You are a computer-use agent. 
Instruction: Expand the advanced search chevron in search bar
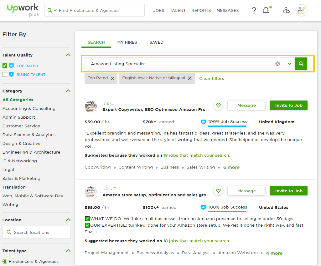(x=289, y=64)
